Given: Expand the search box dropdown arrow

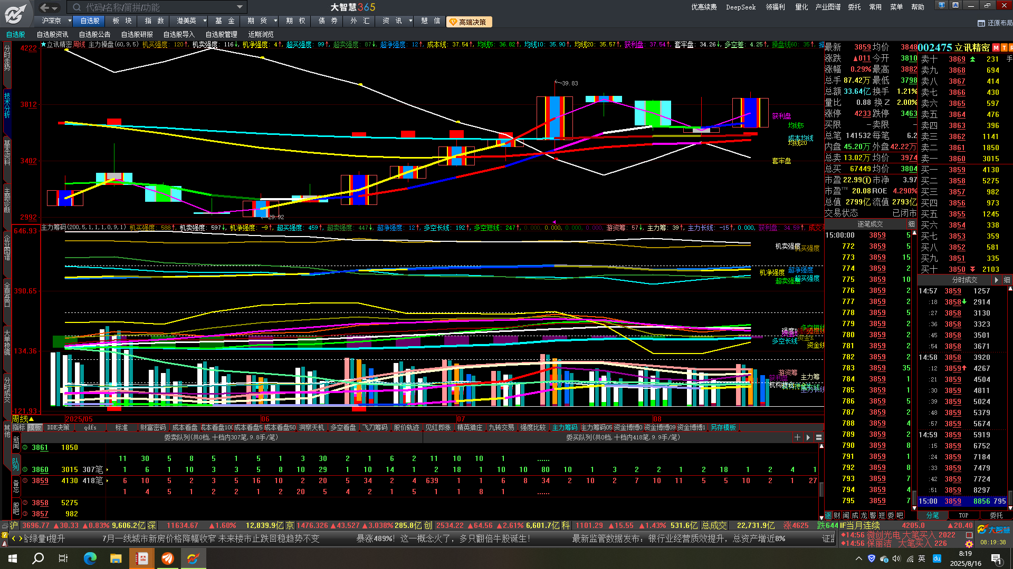Looking at the screenshot, I should point(240,7).
